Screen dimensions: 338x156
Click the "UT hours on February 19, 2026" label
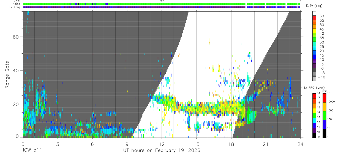pyautogui.click(x=162, y=150)
